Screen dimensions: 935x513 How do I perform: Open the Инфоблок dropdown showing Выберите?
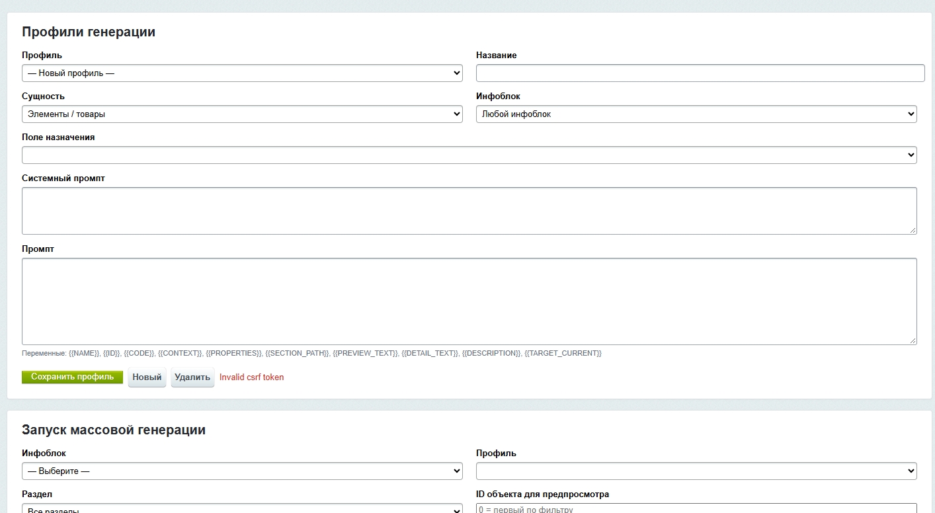point(242,471)
